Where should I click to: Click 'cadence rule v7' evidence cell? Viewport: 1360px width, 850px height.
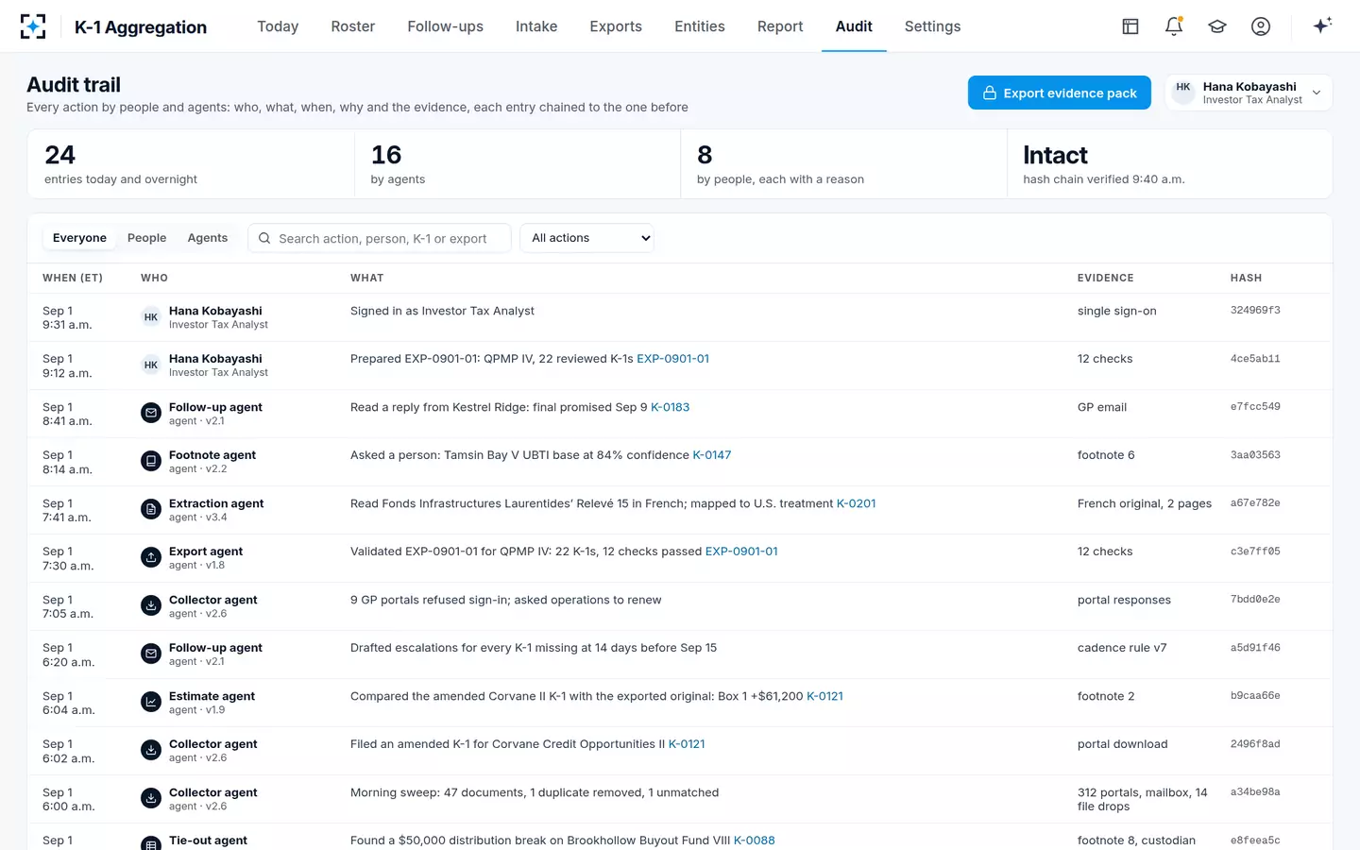1122,648
